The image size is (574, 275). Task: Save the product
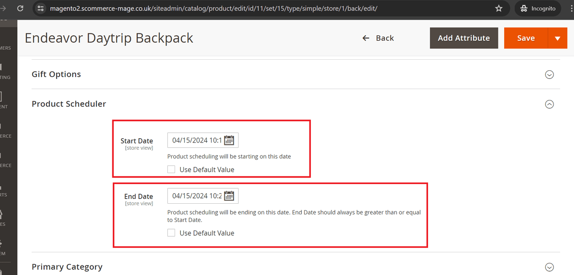pyautogui.click(x=525, y=38)
